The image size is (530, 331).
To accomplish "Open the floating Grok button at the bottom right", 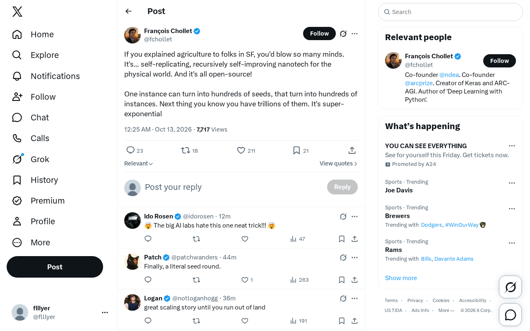I will 511,287.
